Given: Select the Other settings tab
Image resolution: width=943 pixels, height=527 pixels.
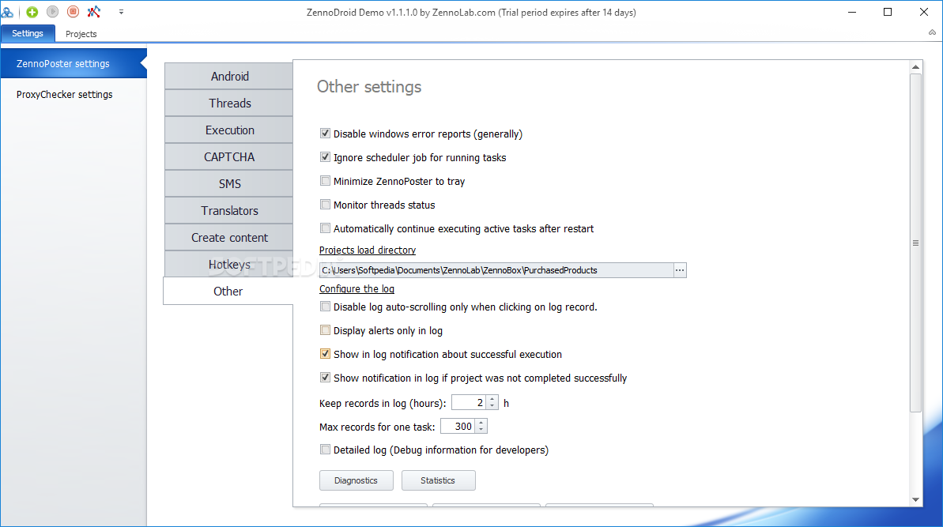Looking at the screenshot, I should (228, 292).
